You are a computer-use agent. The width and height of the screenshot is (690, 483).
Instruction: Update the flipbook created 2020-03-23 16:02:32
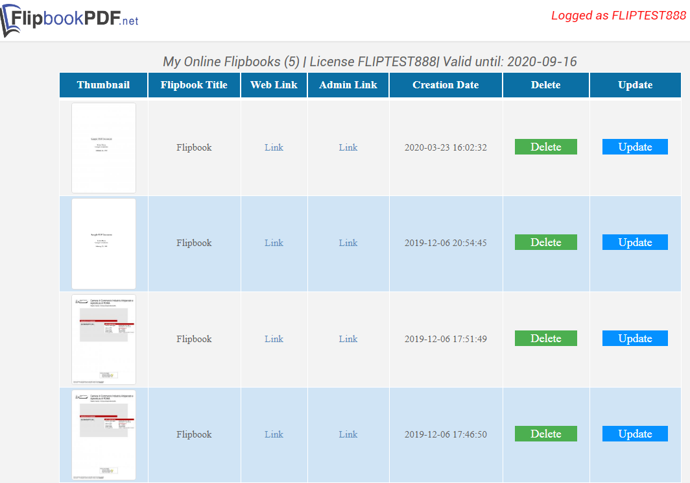click(x=635, y=147)
